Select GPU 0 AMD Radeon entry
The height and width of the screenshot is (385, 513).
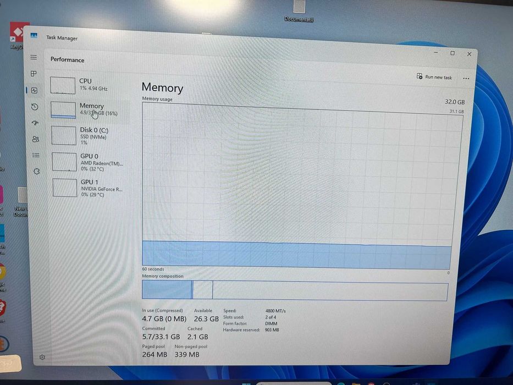click(90, 162)
